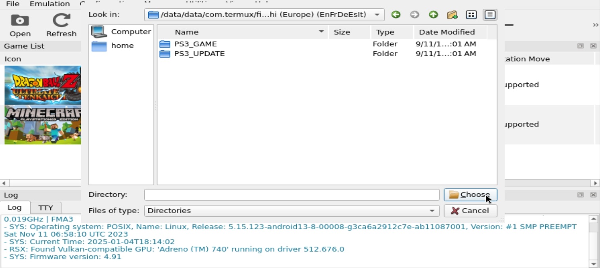Switch to the TTY tab

(46, 208)
